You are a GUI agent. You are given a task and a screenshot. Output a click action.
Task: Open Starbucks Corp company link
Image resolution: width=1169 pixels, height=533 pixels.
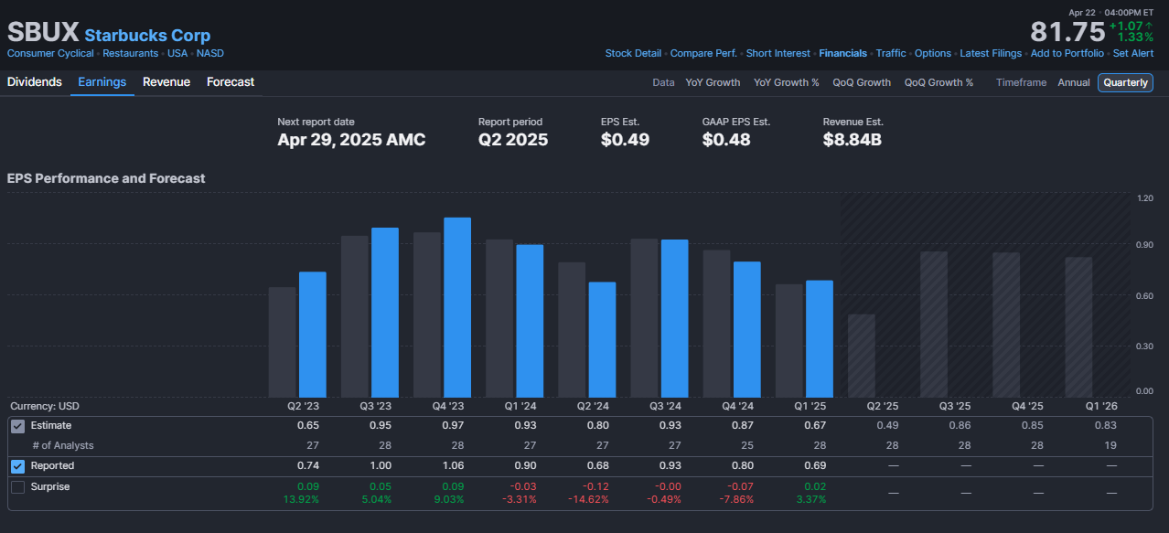coord(147,36)
